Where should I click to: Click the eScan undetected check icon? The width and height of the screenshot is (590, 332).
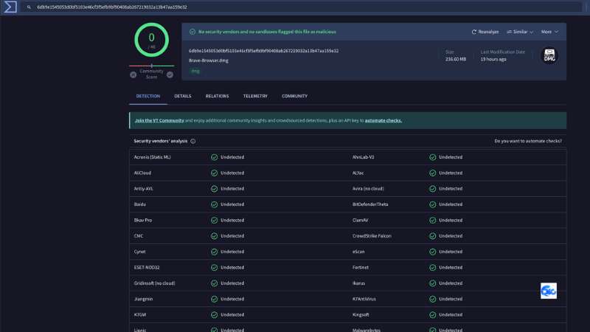[433, 252]
